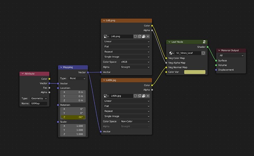Click L46.png node Alpha output socket

coord(152,30)
